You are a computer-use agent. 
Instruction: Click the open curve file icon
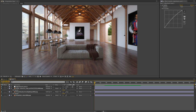coord(184,17)
